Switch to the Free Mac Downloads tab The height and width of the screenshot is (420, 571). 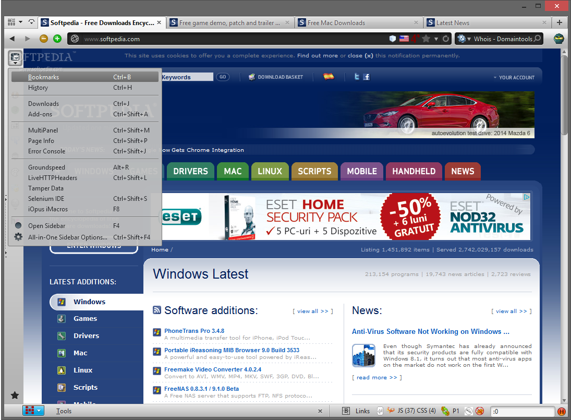[x=358, y=22]
